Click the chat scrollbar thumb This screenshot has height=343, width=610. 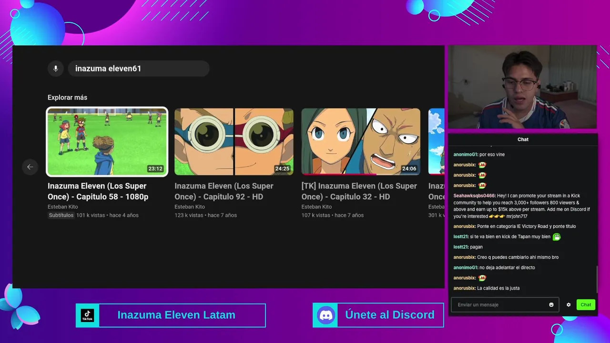597,280
